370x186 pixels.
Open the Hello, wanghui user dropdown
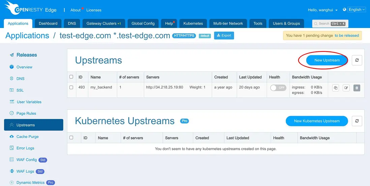pyautogui.click(x=322, y=10)
